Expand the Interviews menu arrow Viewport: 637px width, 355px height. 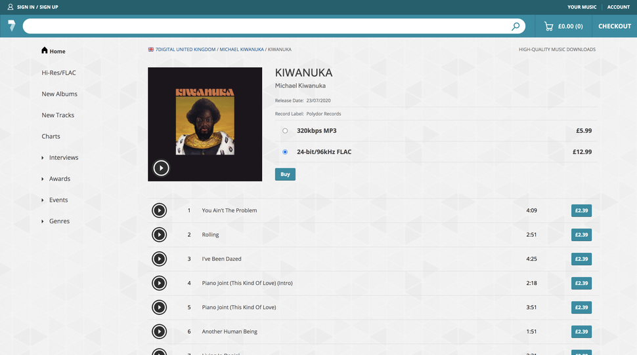42,158
